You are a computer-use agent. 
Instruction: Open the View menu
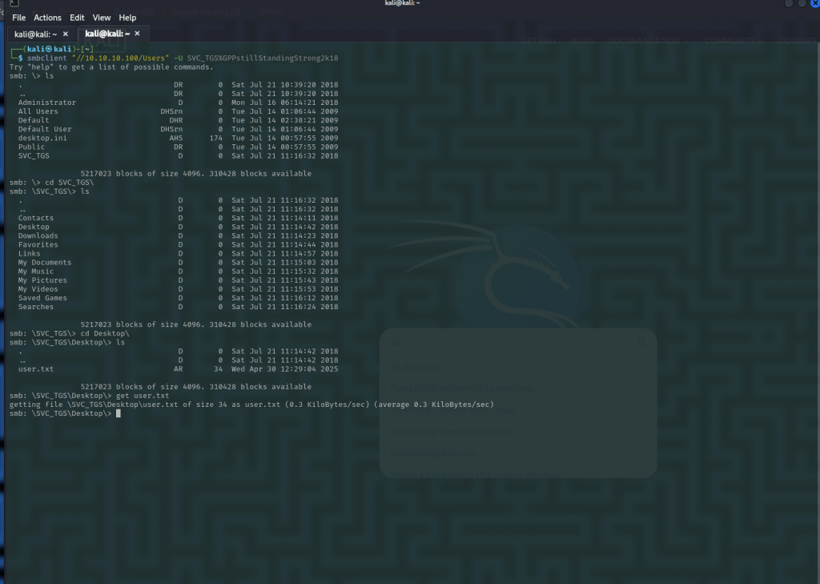pos(102,18)
